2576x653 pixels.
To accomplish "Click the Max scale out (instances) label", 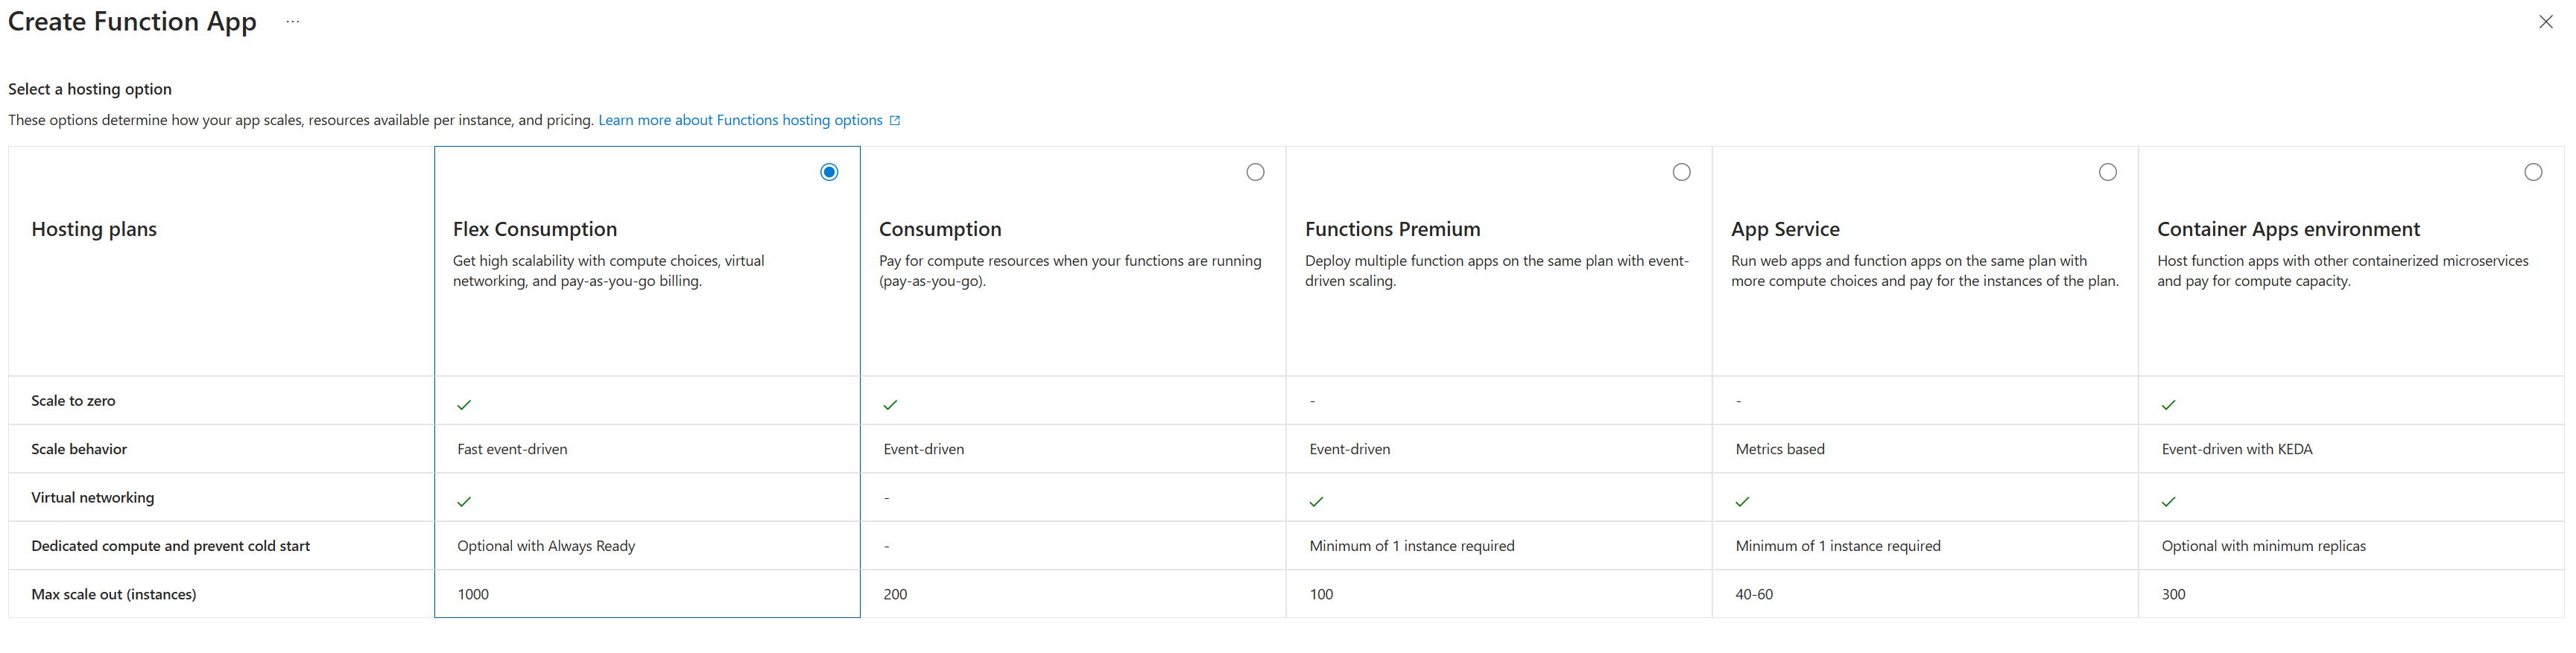I will pyautogui.click(x=113, y=594).
